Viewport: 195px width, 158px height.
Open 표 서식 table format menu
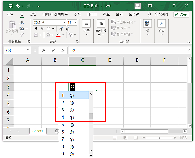121,28
